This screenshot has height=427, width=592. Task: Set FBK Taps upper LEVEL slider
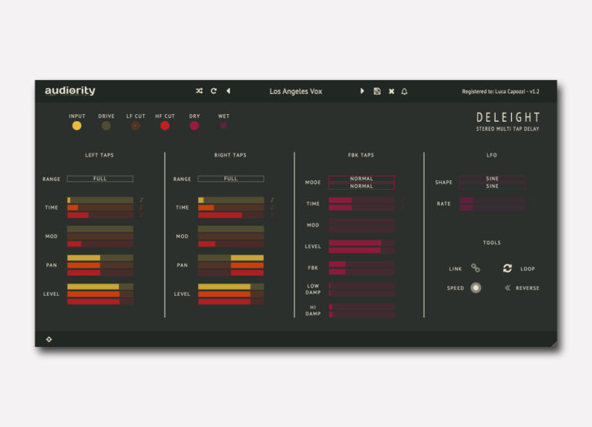(362, 243)
